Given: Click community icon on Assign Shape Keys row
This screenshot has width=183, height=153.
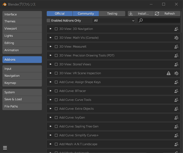Looking at the screenshot, I should pos(176,82).
